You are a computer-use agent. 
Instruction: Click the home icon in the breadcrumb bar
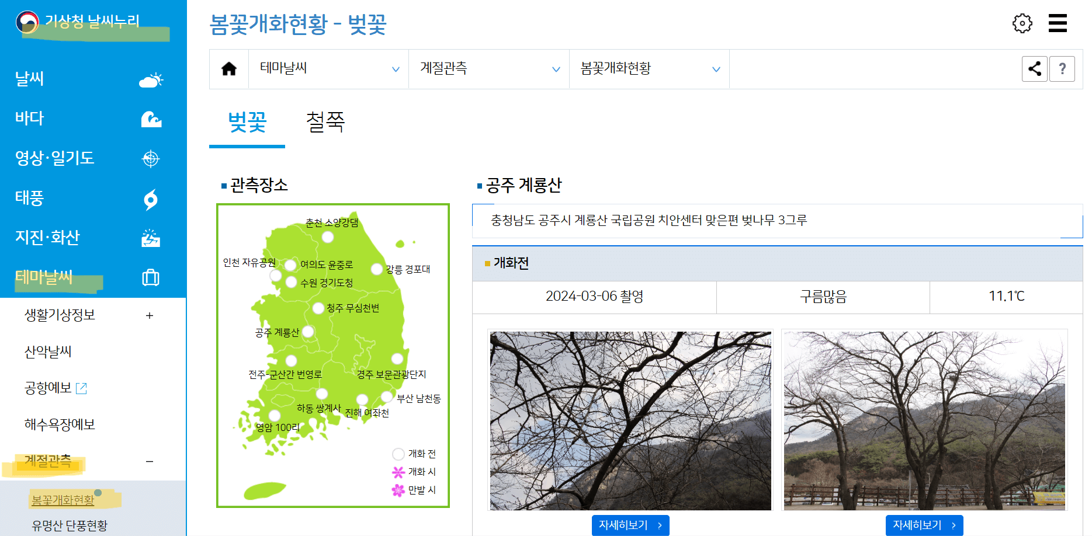pyautogui.click(x=229, y=68)
